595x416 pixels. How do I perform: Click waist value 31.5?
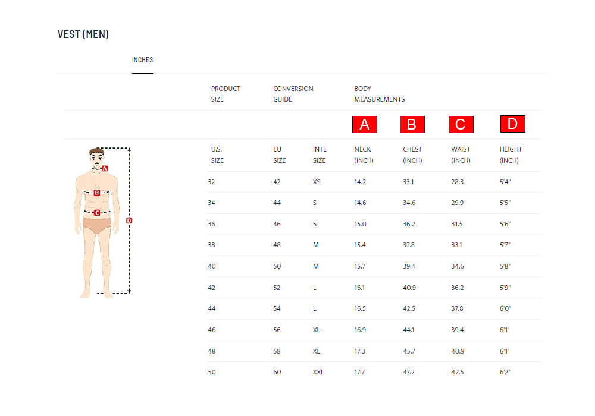pyautogui.click(x=457, y=224)
